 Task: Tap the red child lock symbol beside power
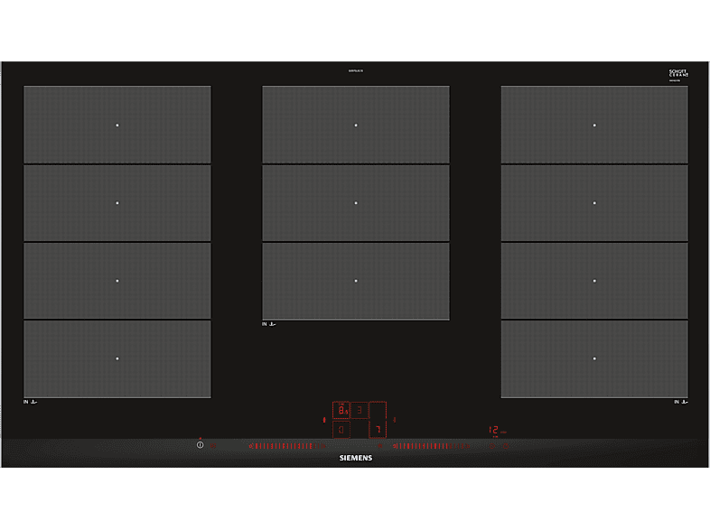pyautogui.click(x=213, y=446)
